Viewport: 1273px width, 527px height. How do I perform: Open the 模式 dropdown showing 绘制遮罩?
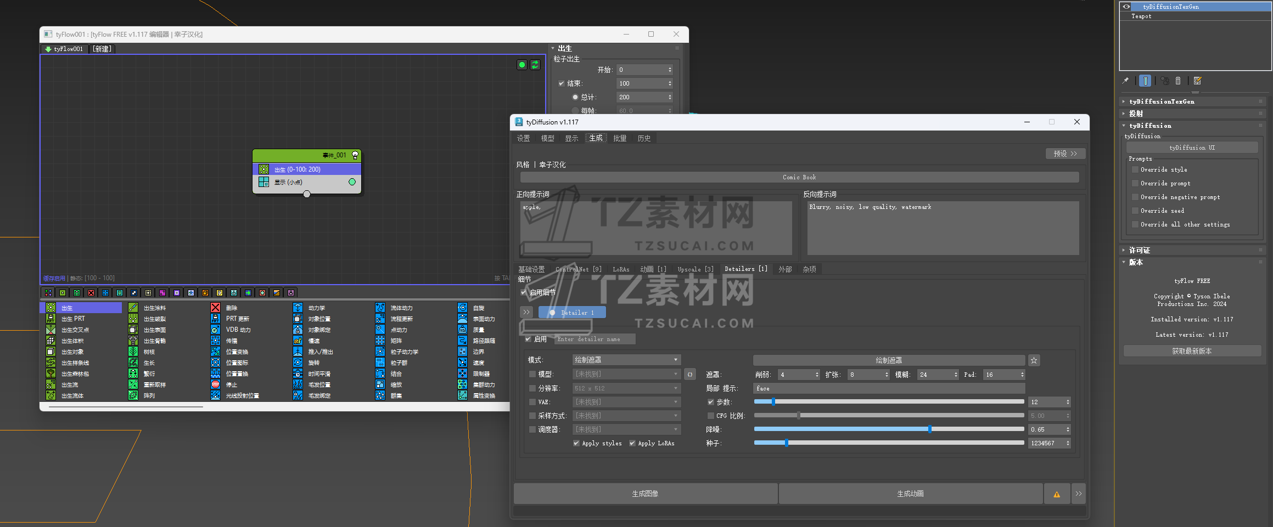coord(626,360)
